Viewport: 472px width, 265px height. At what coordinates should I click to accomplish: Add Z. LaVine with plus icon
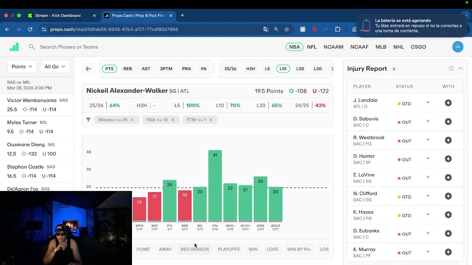tap(448, 177)
